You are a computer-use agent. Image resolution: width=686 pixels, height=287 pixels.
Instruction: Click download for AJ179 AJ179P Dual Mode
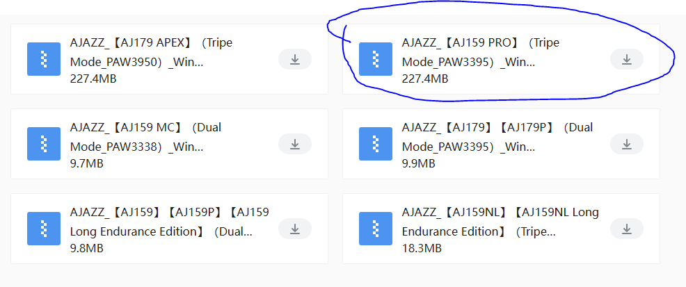[x=626, y=145]
